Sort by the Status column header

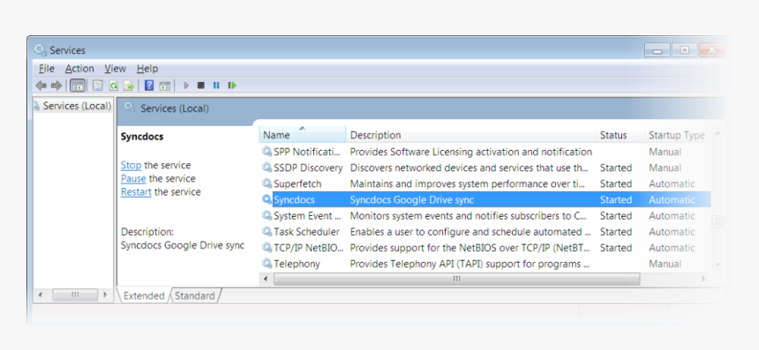(620, 135)
